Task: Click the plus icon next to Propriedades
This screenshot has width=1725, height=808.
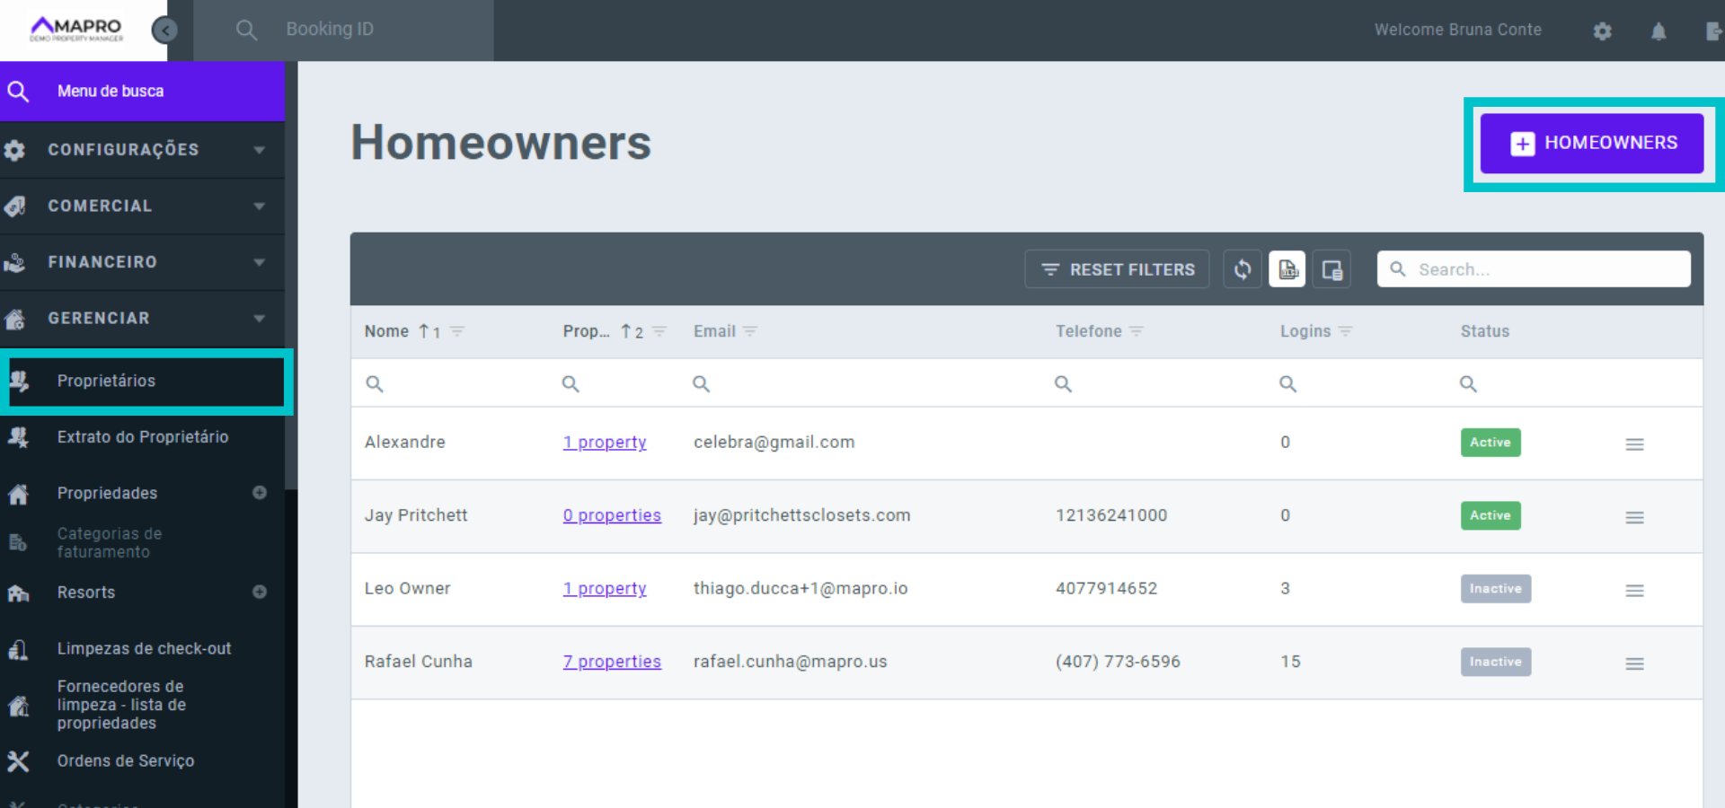Action: click(x=260, y=493)
